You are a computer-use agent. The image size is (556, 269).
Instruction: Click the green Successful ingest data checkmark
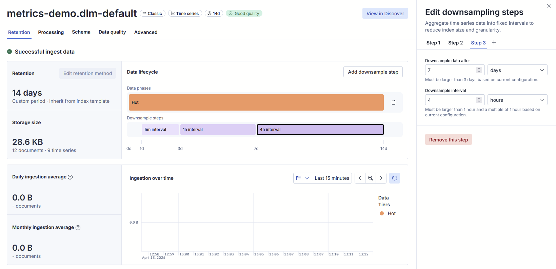click(9, 52)
